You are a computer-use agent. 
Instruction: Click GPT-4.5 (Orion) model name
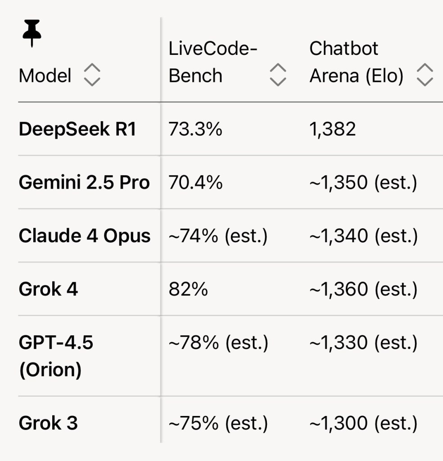[56, 356]
